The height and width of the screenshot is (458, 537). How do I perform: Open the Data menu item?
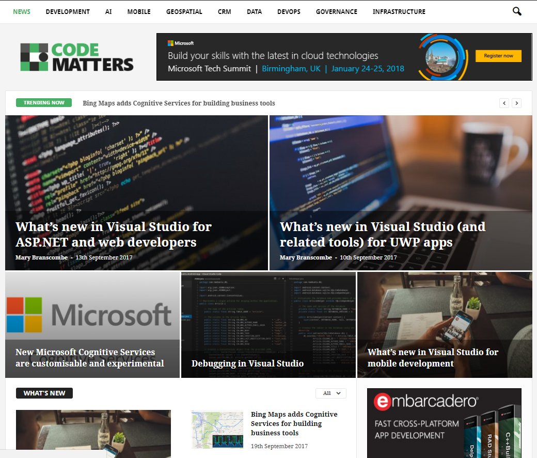[x=254, y=12]
